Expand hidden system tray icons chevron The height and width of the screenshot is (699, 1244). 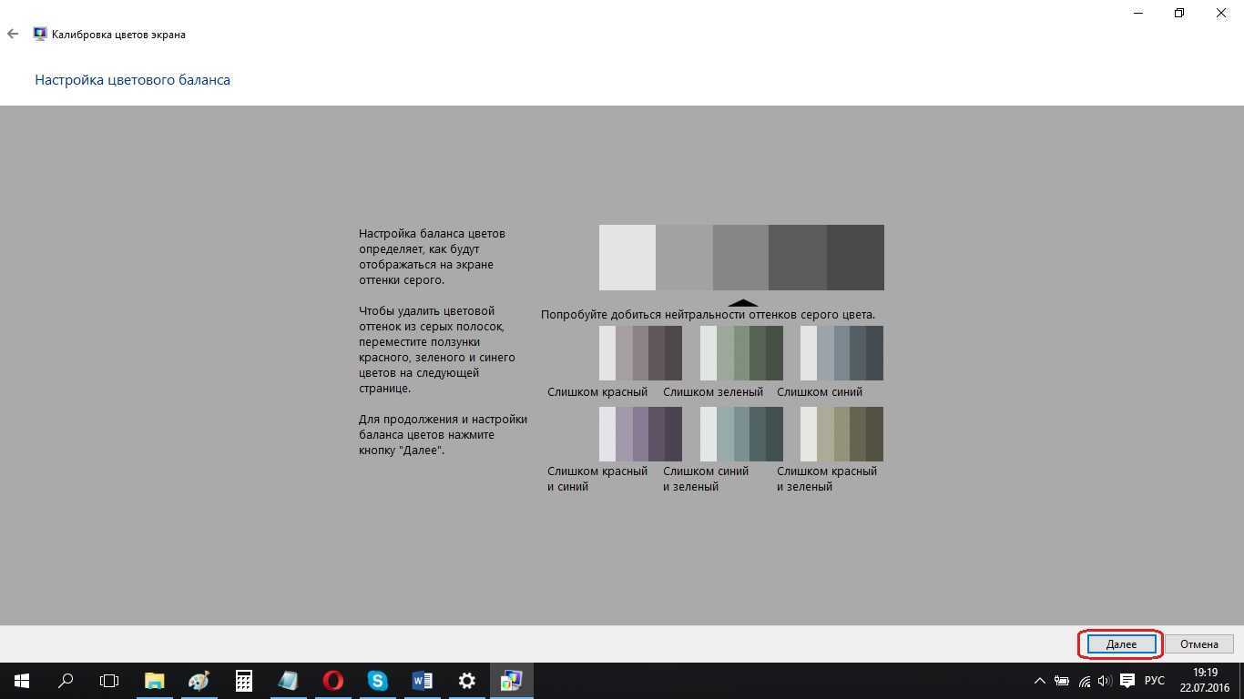tap(1039, 681)
